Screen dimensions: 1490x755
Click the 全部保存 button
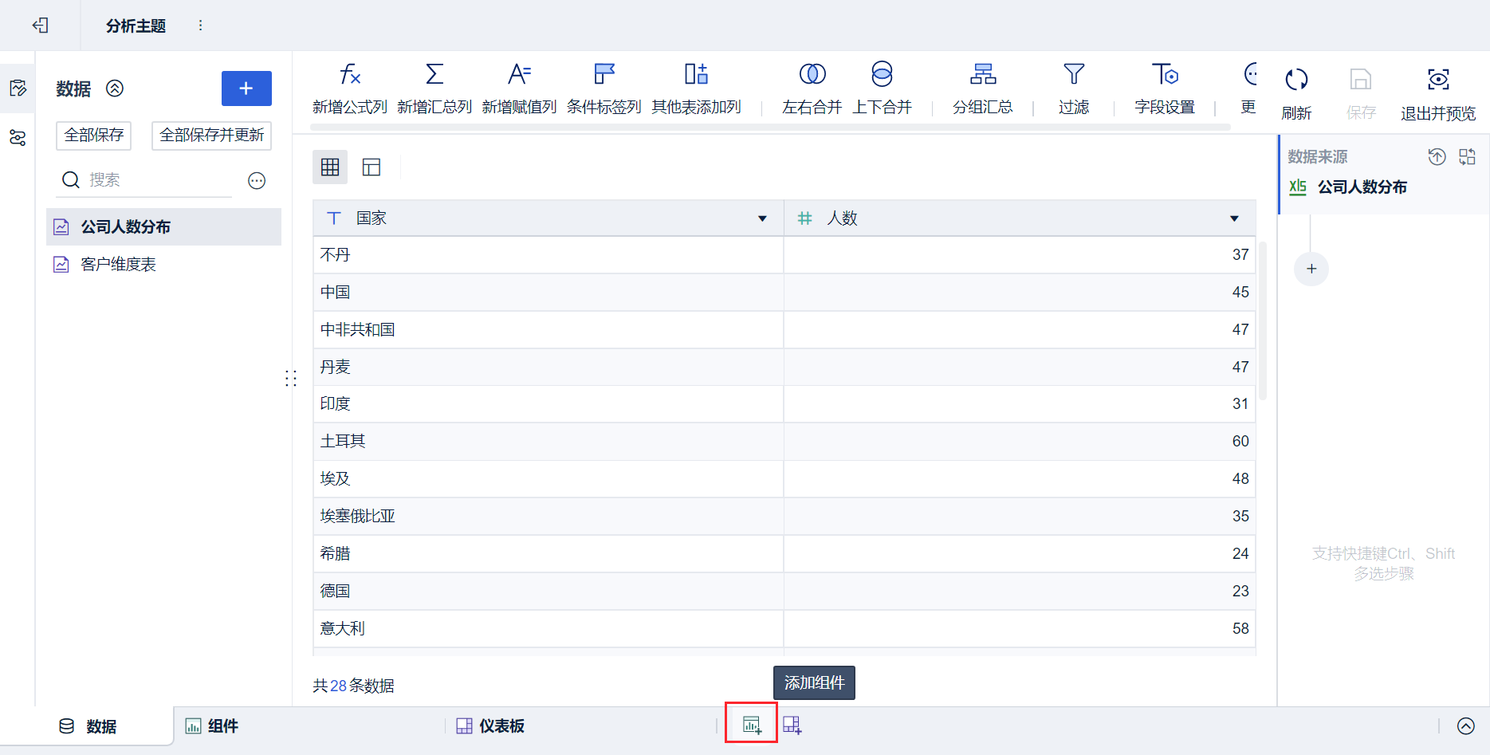[x=94, y=136]
